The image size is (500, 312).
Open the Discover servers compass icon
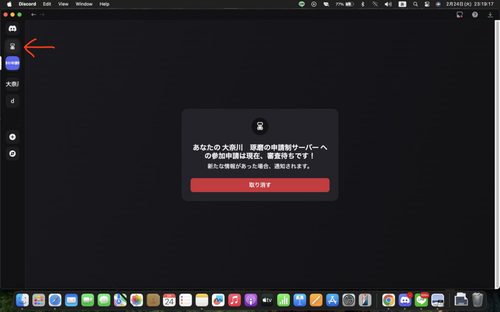point(13,153)
